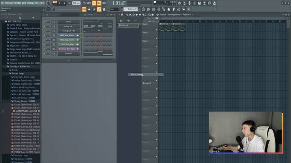Open the Playlist options menu arrow
The height and width of the screenshot is (163, 291).
tap(119, 15)
